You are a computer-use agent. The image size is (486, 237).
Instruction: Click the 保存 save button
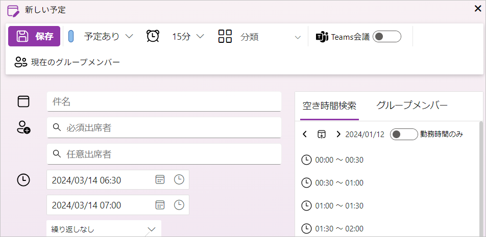pos(34,36)
